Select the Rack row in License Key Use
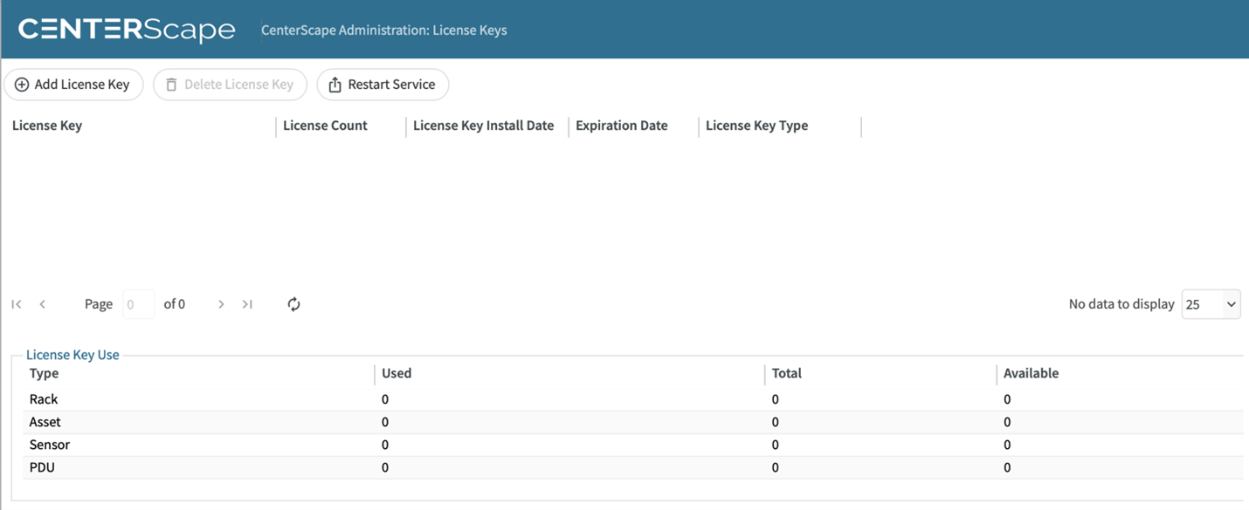1249x510 pixels. point(44,399)
